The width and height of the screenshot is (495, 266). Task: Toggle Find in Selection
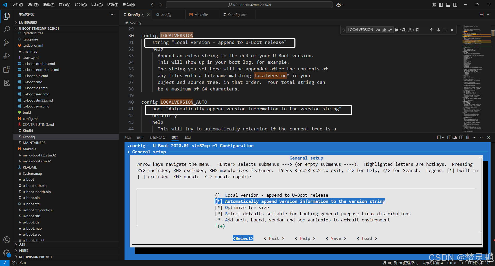(x=445, y=30)
